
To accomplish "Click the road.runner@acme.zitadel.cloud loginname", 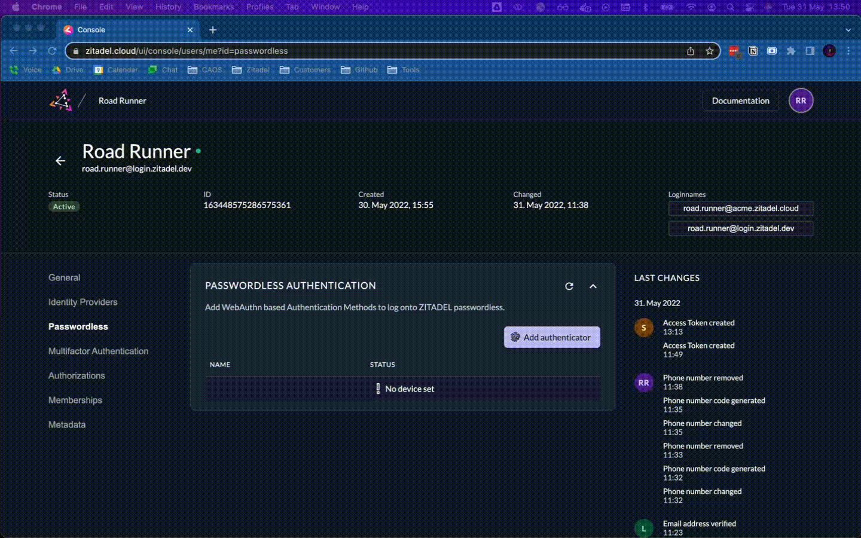I will (x=740, y=208).
